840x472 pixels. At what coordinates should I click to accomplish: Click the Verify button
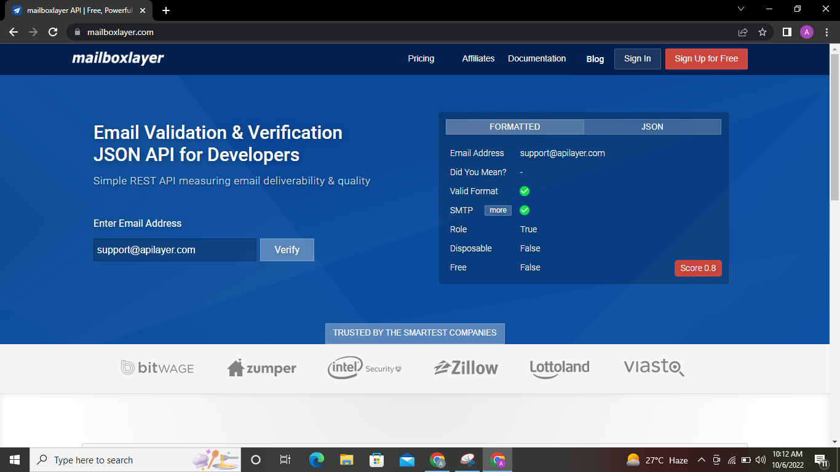[287, 250]
